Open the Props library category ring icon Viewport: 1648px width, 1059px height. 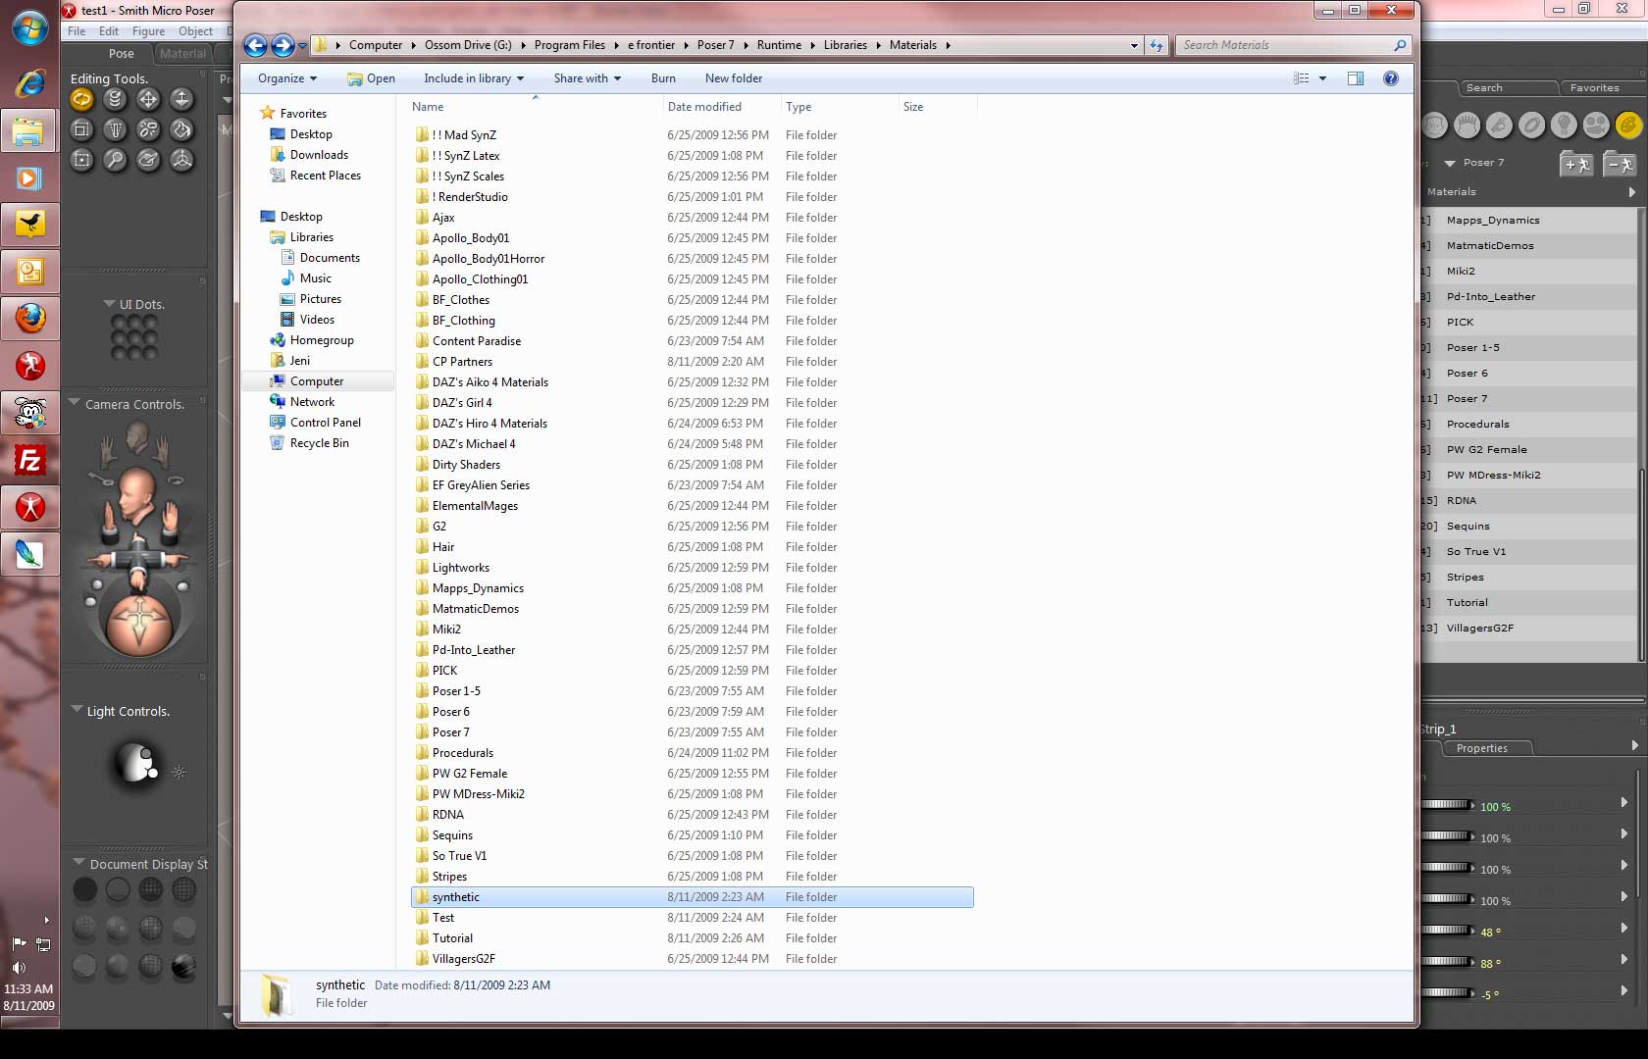tap(1531, 126)
